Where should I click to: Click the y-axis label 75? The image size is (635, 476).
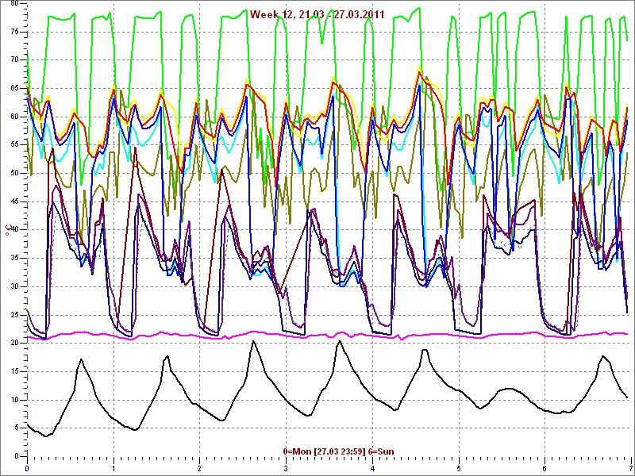click(x=14, y=32)
